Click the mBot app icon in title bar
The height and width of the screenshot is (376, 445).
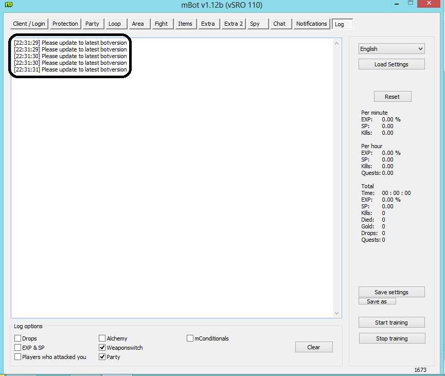pos(9,5)
